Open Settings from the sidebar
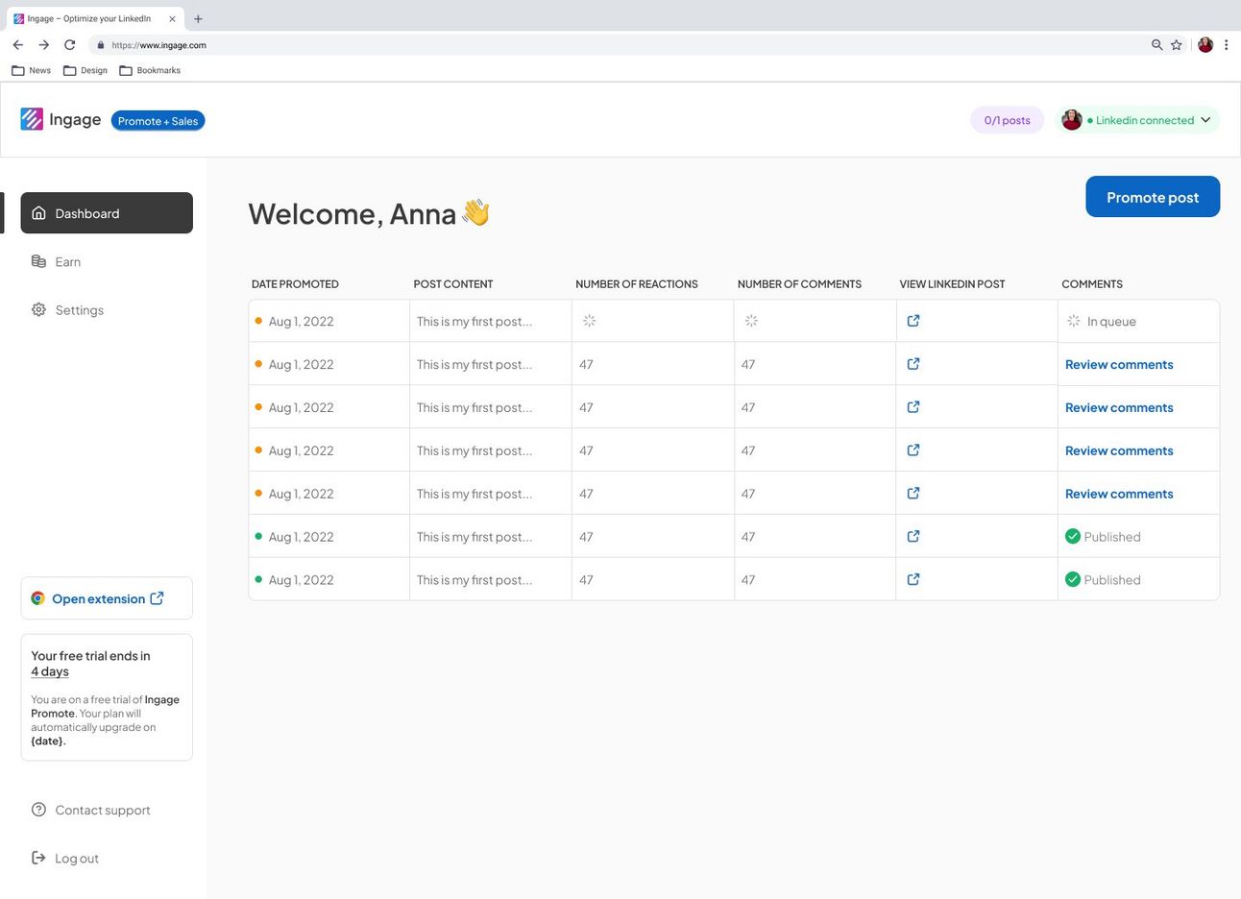Viewport: 1241px width, 899px height. tap(79, 310)
